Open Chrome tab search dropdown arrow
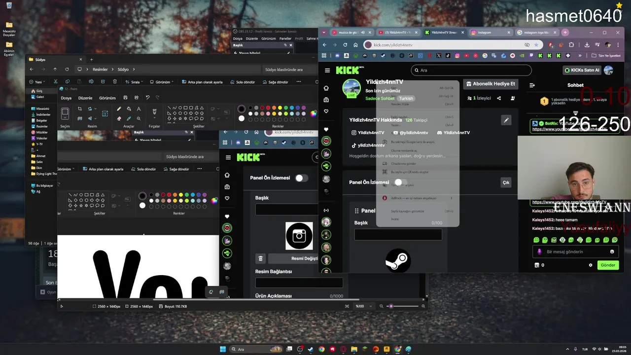Viewport: 631px width, 355px height. point(324,33)
